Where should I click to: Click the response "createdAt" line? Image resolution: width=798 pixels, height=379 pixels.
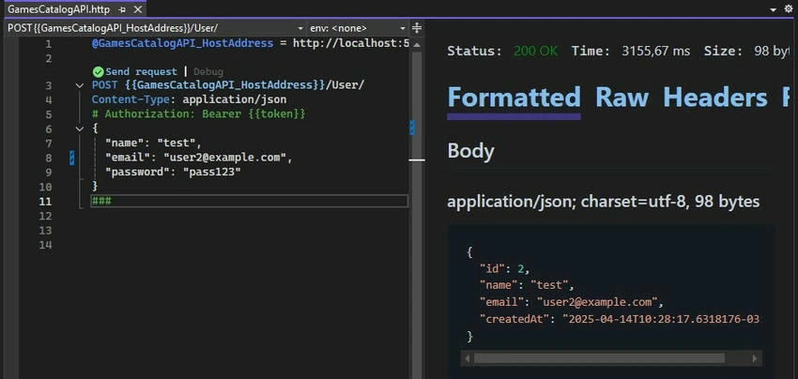tap(620, 319)
